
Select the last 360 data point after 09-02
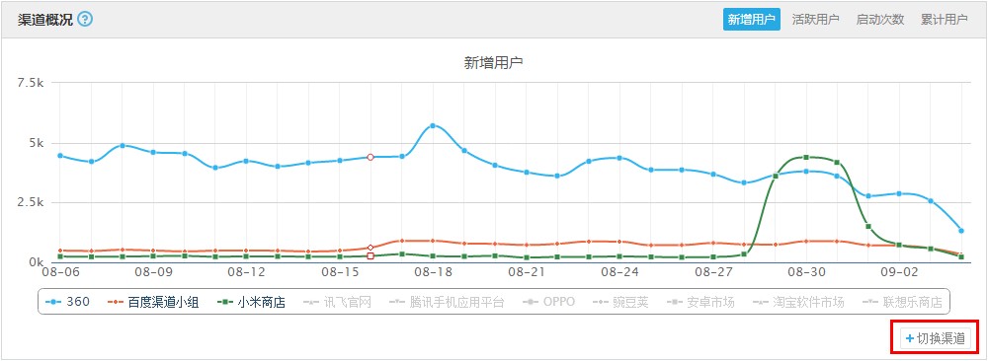coord(961,231)
